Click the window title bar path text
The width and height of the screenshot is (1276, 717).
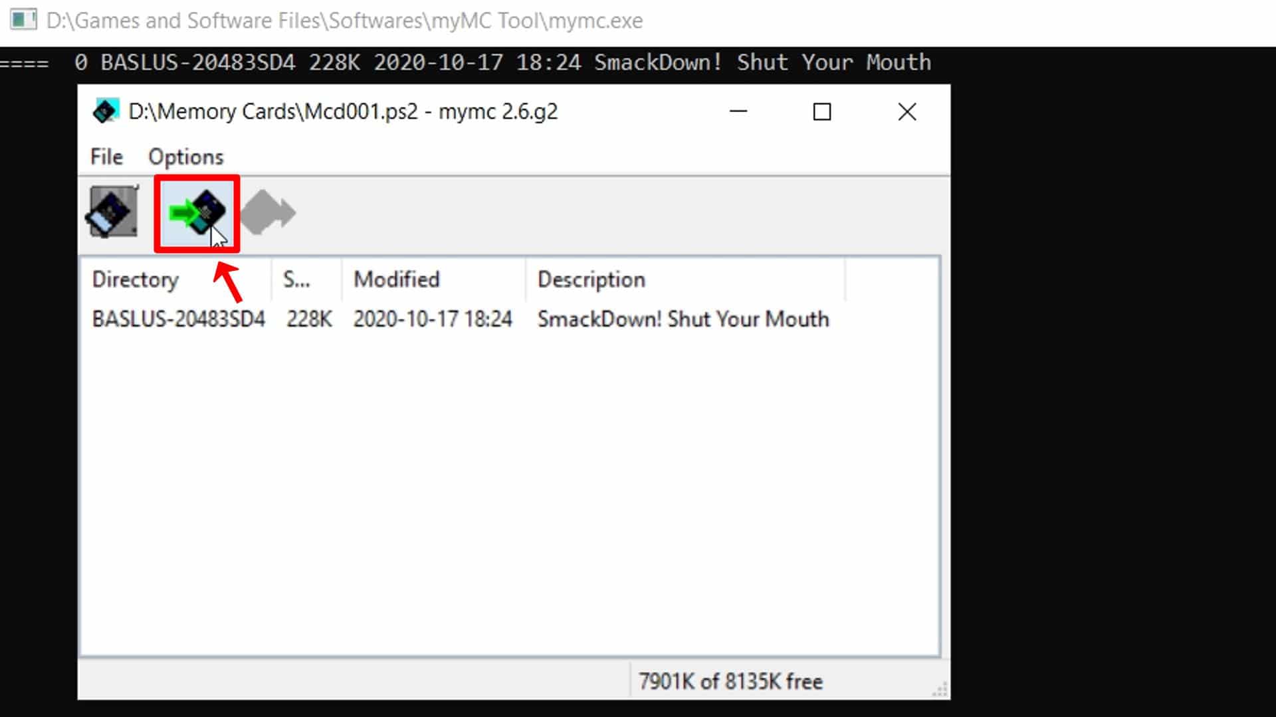[342, 111]
